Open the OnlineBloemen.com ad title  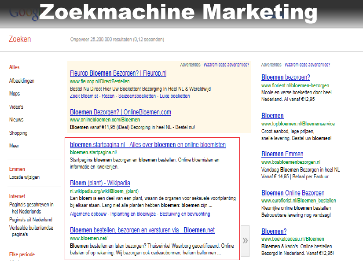121,112
